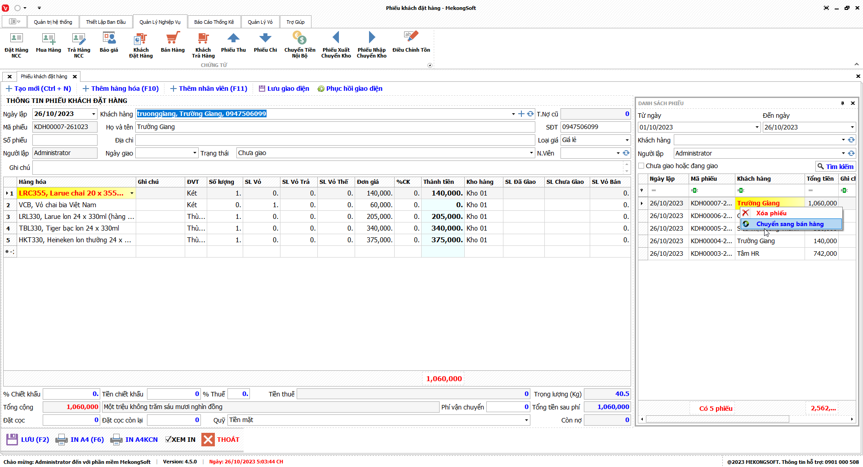Image resolution: width=863 pixels, height=467 pixels.
Task: Select Chuyển sang bán hàng menu item
Action: tap(790, 224)
